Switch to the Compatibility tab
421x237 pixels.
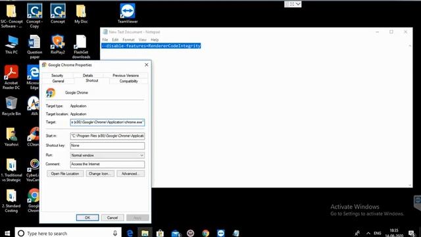click(129, 81)
